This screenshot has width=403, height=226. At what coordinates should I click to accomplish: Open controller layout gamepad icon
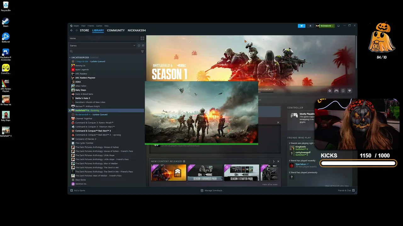pos(336,91)
